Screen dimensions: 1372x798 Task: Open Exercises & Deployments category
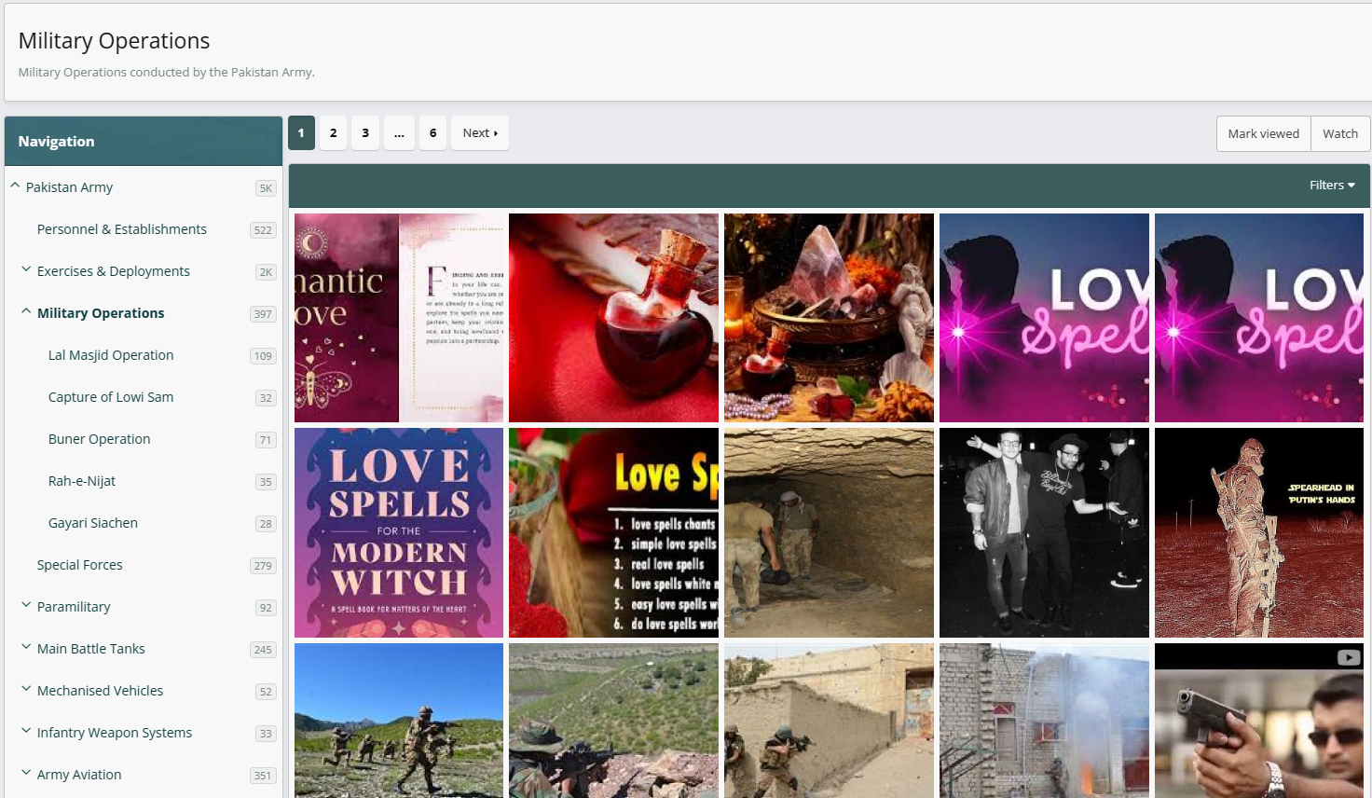coord(114,271)
